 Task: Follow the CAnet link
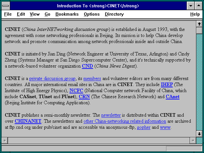(173, 97)
